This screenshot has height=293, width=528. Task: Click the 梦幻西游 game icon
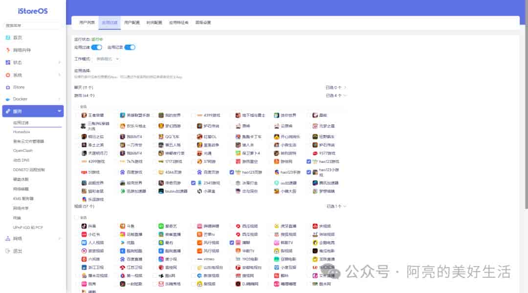[161, 126]
